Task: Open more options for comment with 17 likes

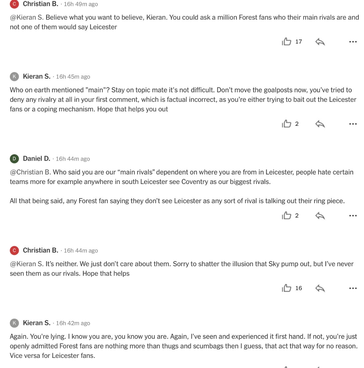Action: (353, 42)
